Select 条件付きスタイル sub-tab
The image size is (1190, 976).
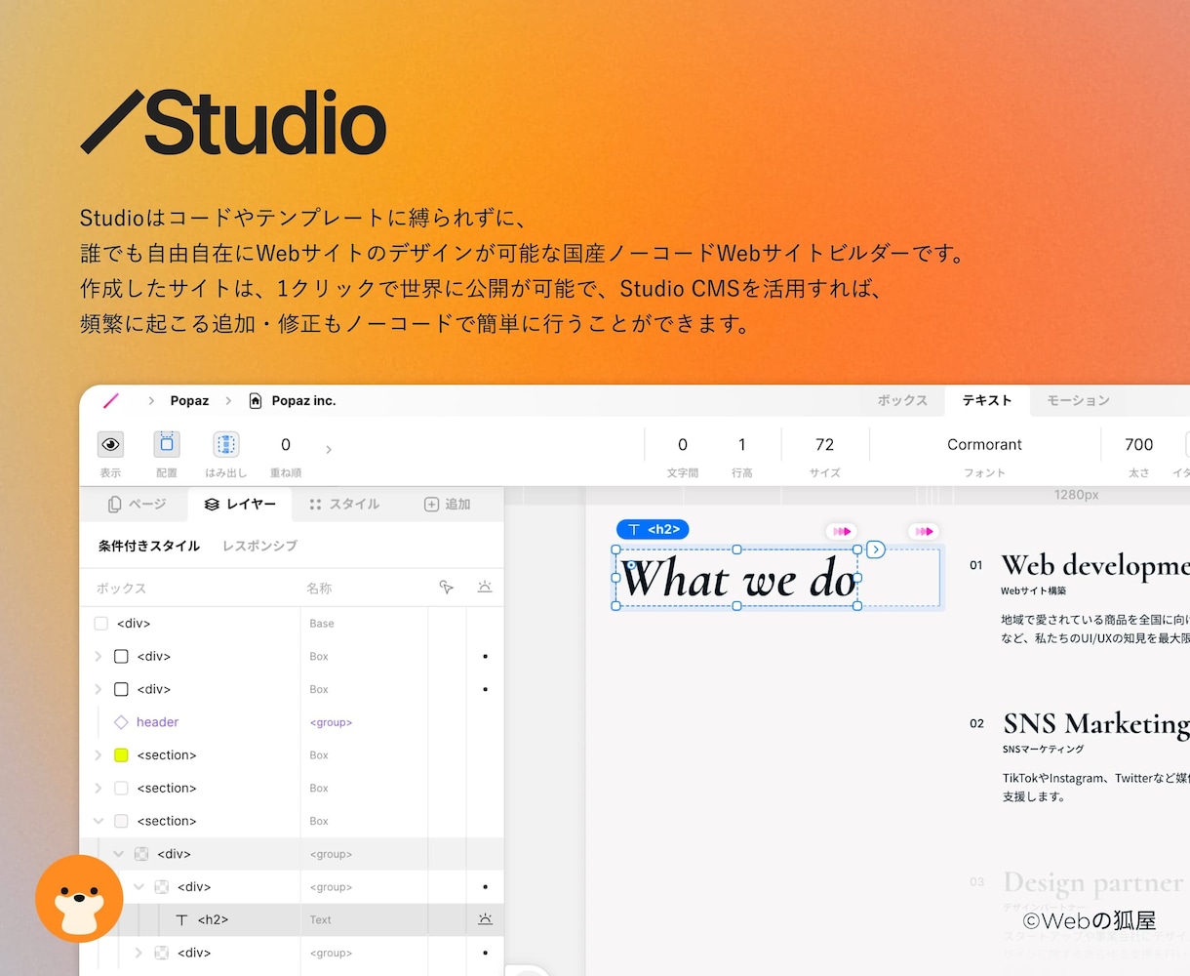point(149,546)
